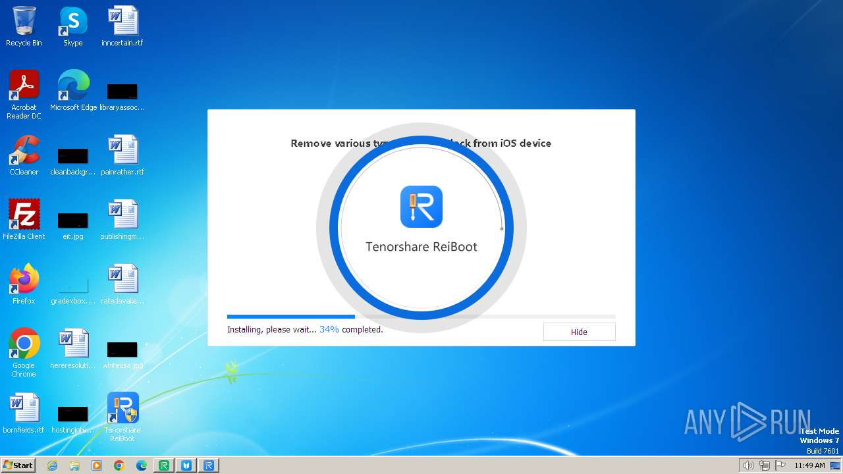Select the libraryassoc desktop file
843x474 pixels.
[x=122, y=95]
